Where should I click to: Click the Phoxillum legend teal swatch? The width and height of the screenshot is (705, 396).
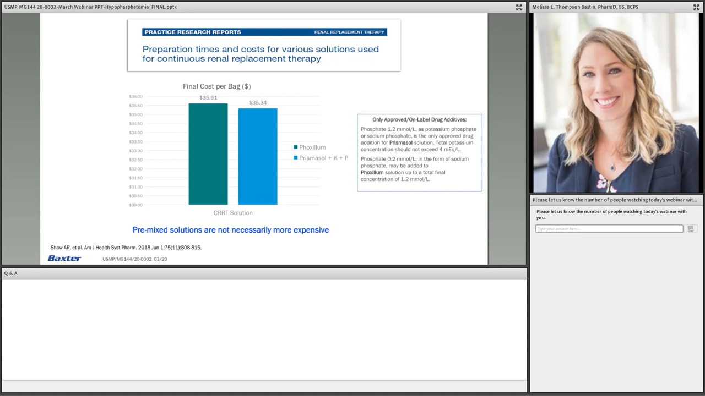(x=296, y=147)
